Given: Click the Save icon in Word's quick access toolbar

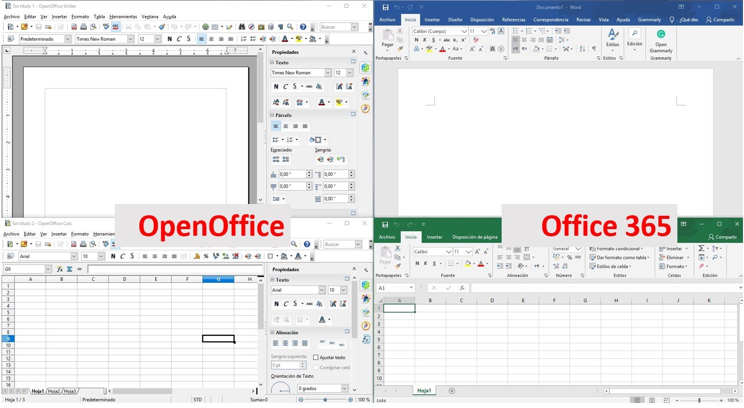Looking at the screenshot, I should tap(385, 7).
